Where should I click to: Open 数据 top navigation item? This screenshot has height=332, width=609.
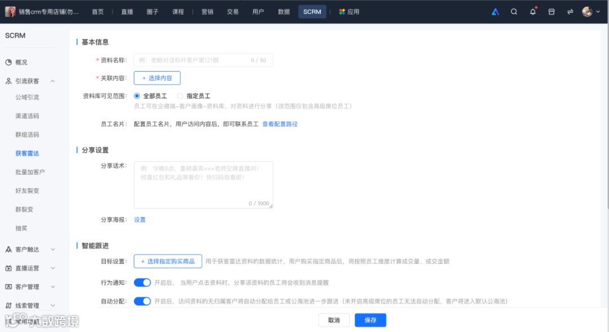pyautogui.click(x=284, y=12)
